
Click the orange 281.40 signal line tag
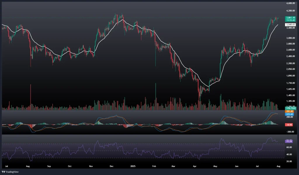(290, 111)
